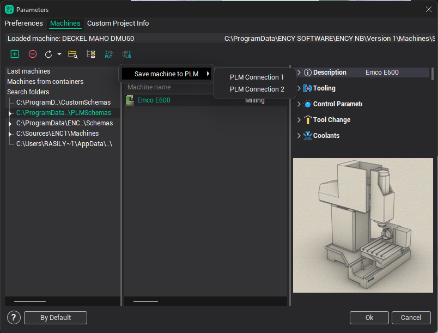The height and width of the screenshot is (333, 438).
Task: Expand the PLMSchemas folder node
Action: click(x=9, y=113)
